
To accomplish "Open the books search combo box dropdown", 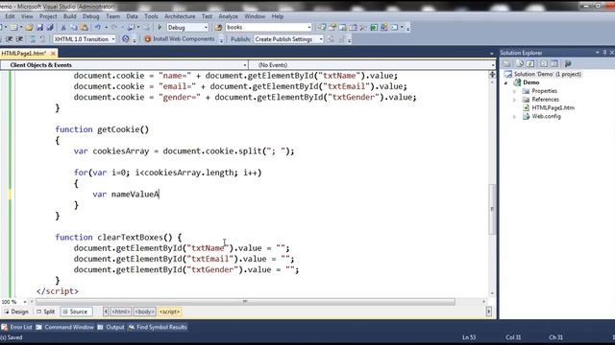I will (x=309, y=28).
